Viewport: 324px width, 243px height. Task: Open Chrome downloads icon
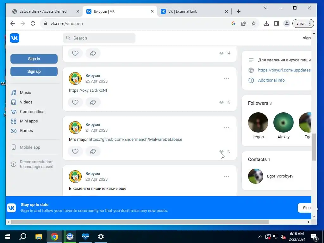266,23
